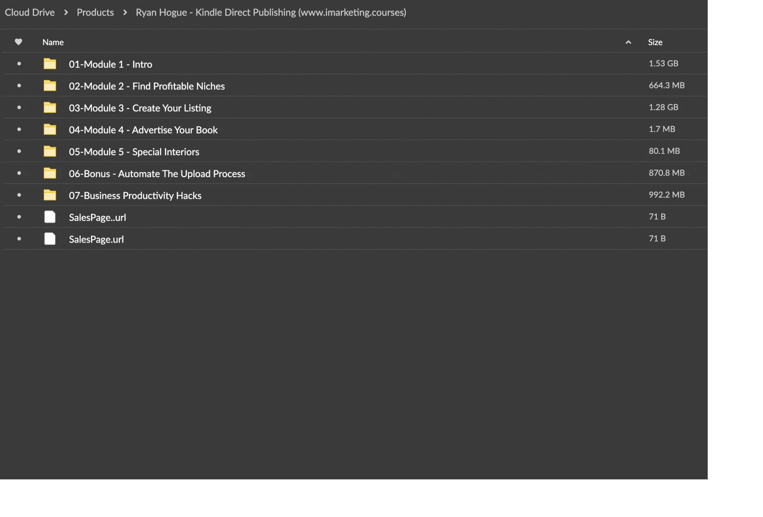Select the 07-Business Productivity Hacks name
The width and height of the screenshot is (763, 517).
tap(135, 195)
